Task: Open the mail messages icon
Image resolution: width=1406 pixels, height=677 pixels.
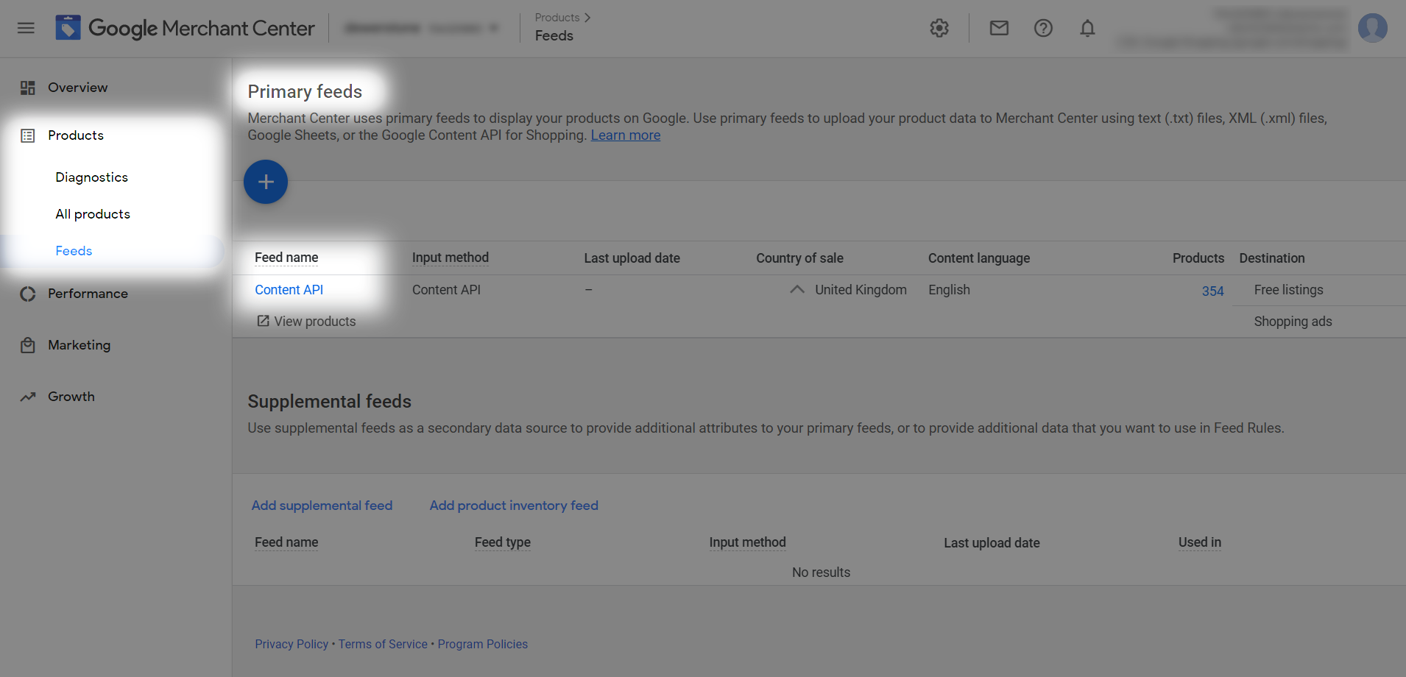Action: 999,28
